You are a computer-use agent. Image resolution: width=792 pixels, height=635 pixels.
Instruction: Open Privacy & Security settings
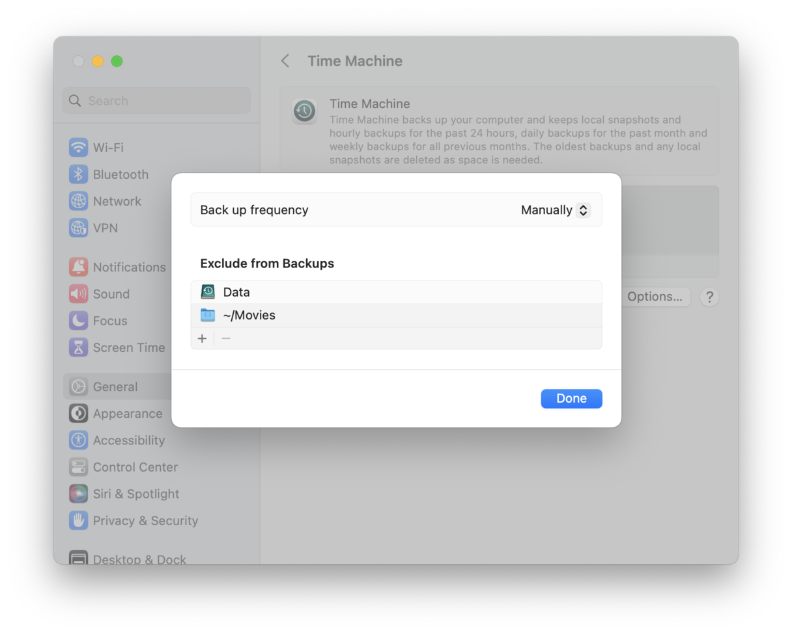pos(145,520)
